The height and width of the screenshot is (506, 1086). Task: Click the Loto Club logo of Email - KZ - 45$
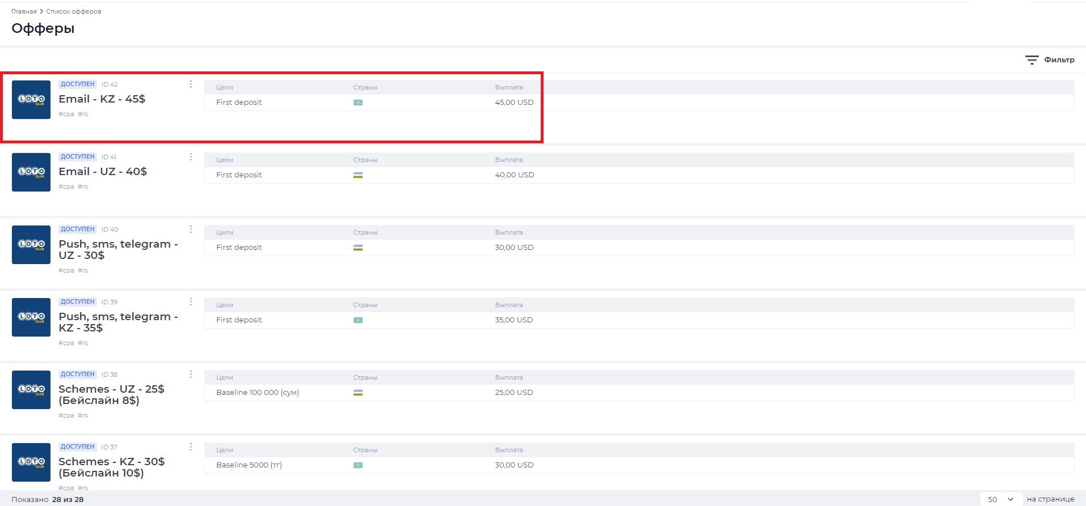click(31, 100)
